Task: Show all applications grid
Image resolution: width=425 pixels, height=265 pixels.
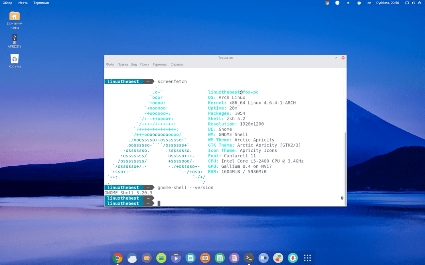Action: [x=307, y=258]
